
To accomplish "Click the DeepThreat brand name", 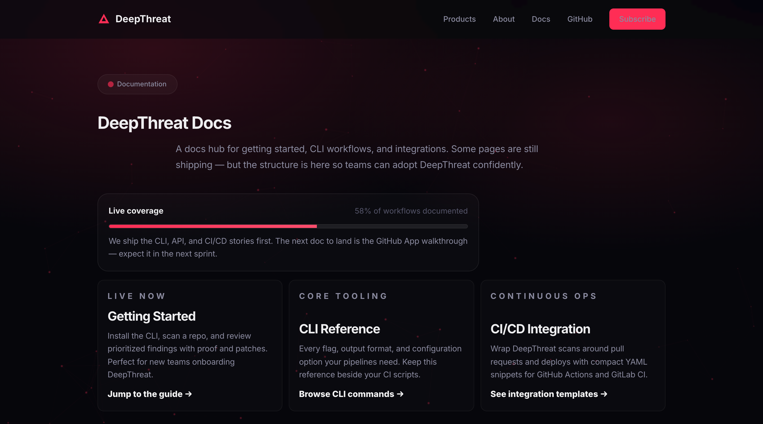I will tap(143, 19).
